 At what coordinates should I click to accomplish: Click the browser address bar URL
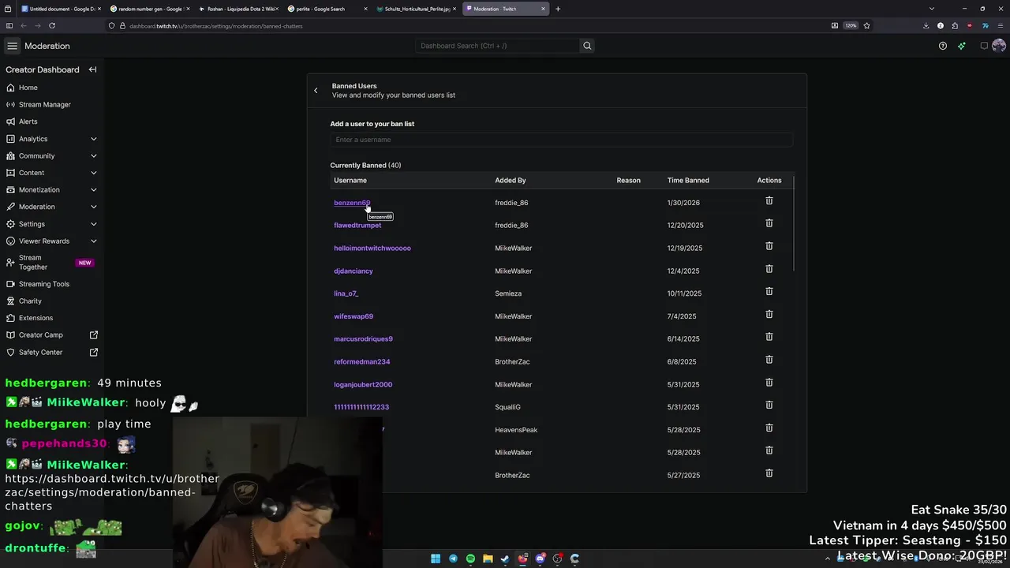pos(215,26)
